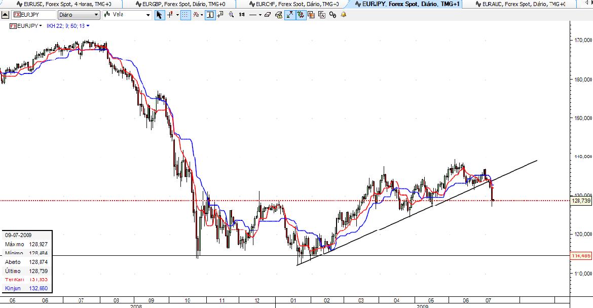Screen dimensions: 593x308
Task: Click the Último 128,739 value
Action: (x=38, y=271)
